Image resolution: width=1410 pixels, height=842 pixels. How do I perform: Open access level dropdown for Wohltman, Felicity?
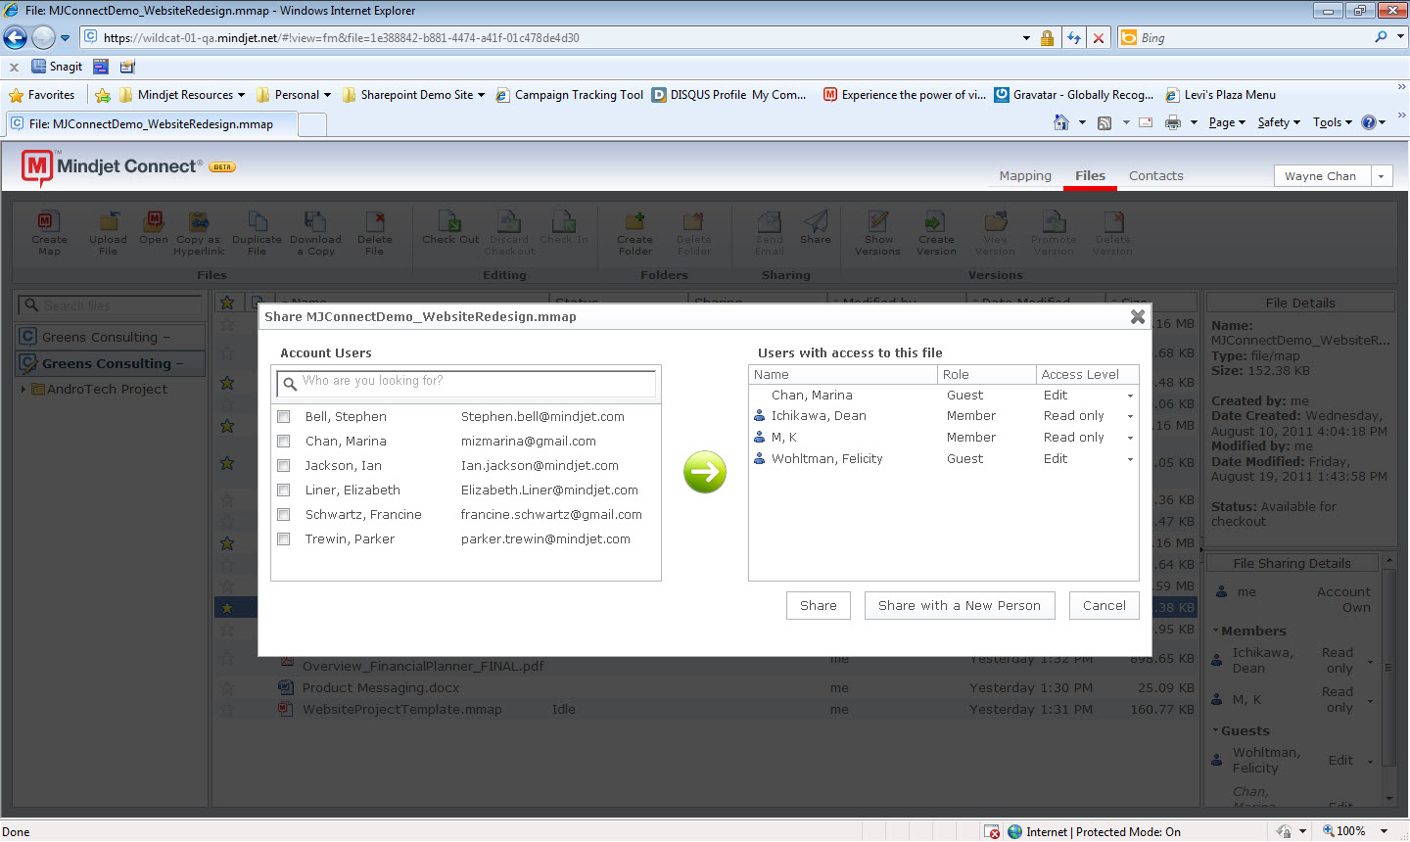click(x=1130, y=460)
